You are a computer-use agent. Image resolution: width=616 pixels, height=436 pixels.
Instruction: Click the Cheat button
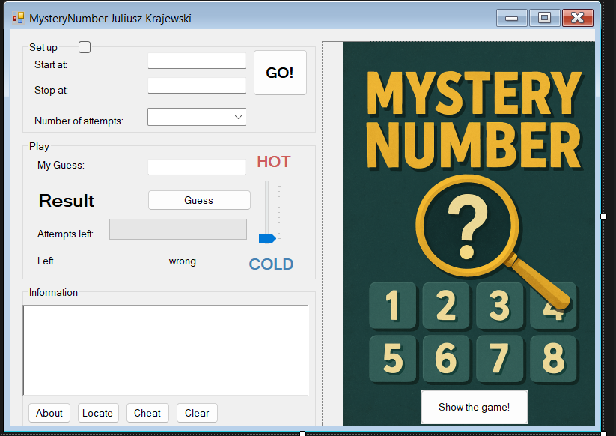click(147, 413)
